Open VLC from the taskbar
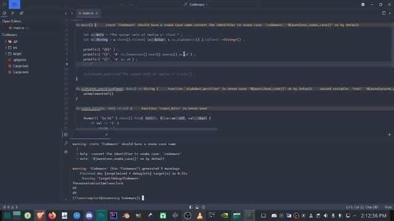 coord(199,215)
